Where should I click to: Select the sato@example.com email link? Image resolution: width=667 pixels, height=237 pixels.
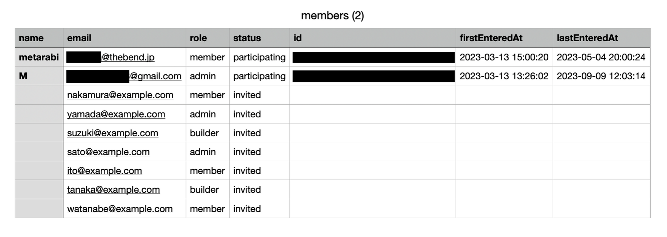click(x=108, y=152)
